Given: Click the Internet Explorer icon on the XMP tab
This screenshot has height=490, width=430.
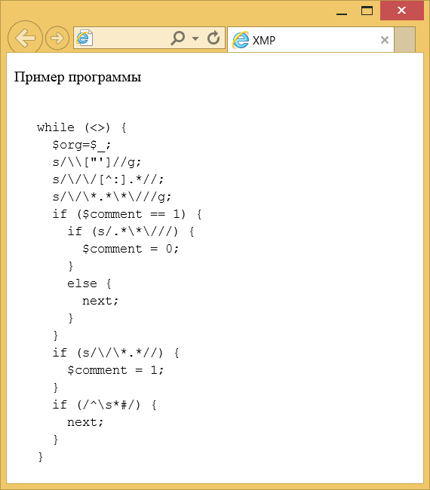Looking at the screenshot, I should point(241,40).
